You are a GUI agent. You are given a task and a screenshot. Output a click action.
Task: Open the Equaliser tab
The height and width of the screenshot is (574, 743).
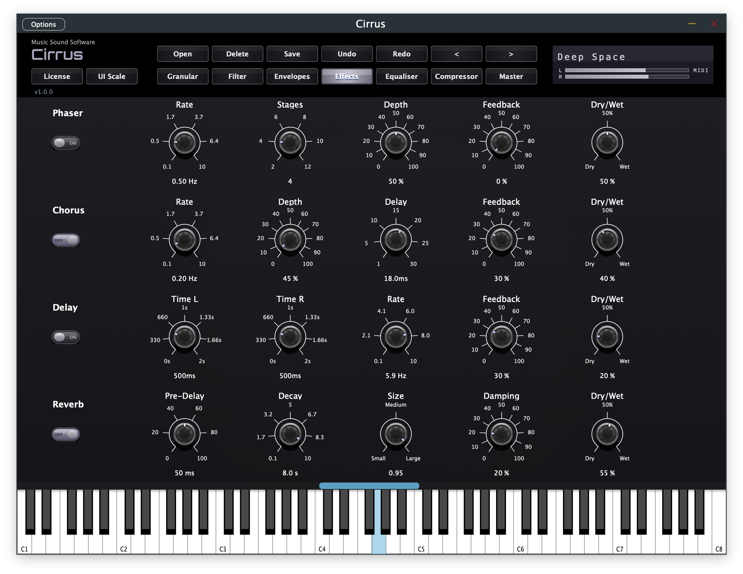coord(402,76)
